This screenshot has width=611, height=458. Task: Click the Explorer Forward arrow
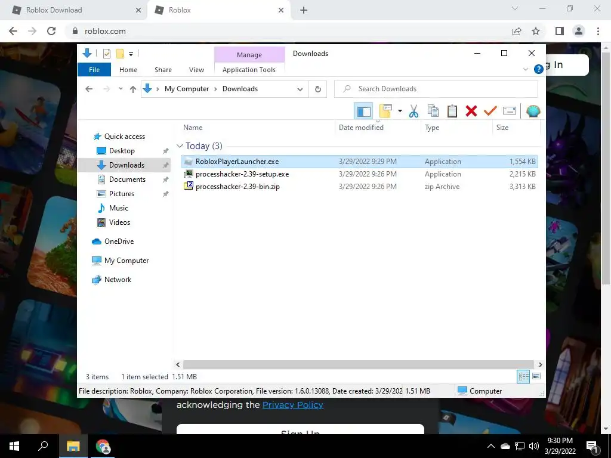pyautogui.click(x=107, y=89)
